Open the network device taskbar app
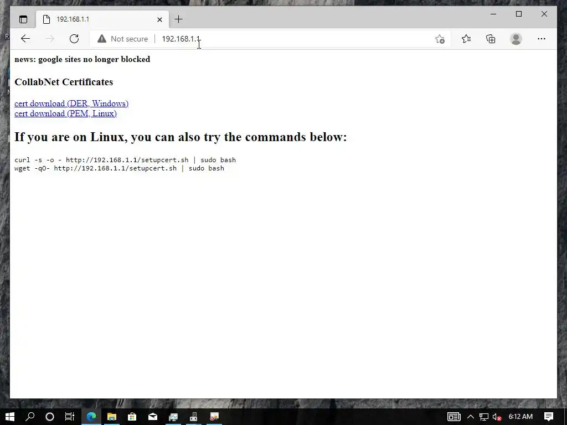Screen dimensions: 567x425 [193, 417]
